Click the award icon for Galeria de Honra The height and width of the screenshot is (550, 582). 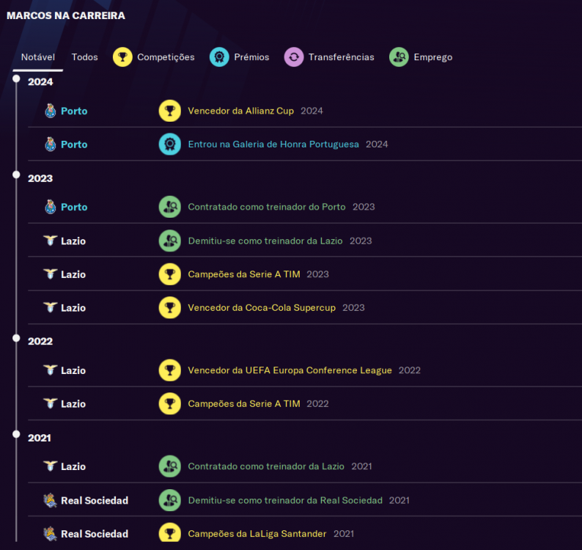coord(170,144)
